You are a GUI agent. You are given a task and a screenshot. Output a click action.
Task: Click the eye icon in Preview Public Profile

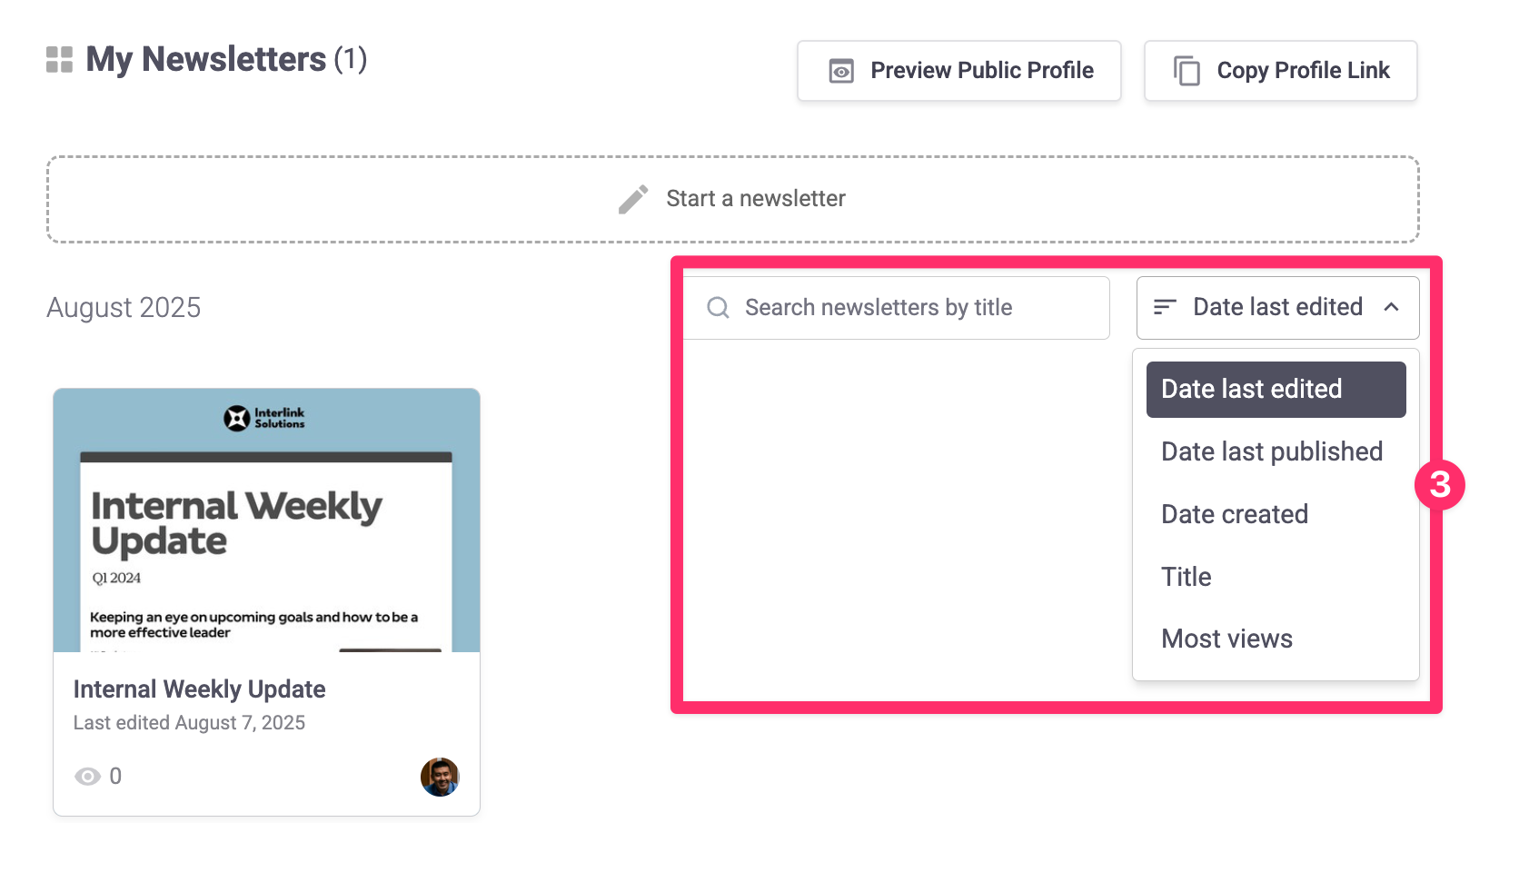(x=841, y=71)
